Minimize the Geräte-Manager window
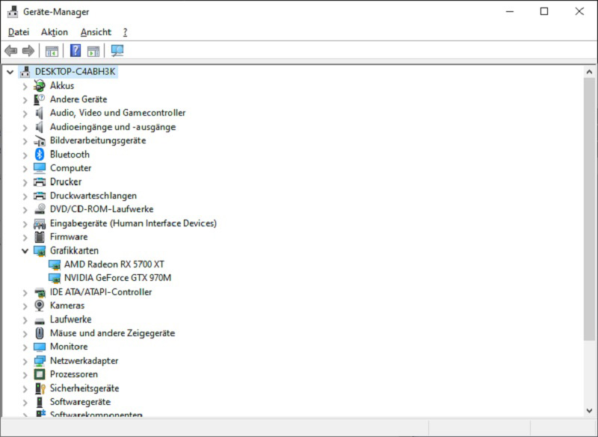 point(510,11)
